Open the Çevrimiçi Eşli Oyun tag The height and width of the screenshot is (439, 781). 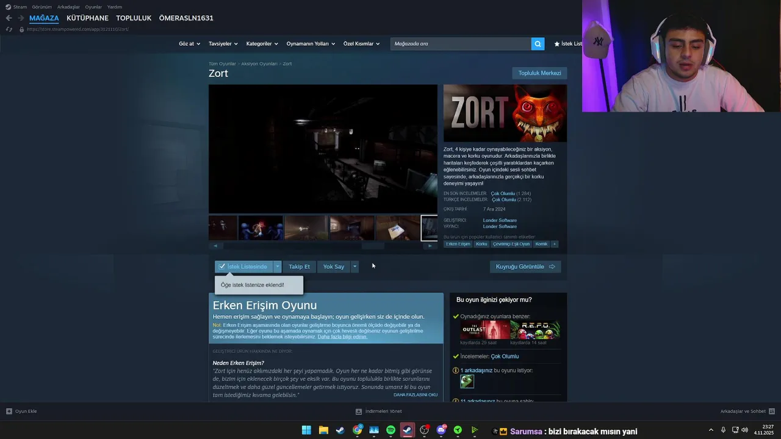(x=511, y=244)
